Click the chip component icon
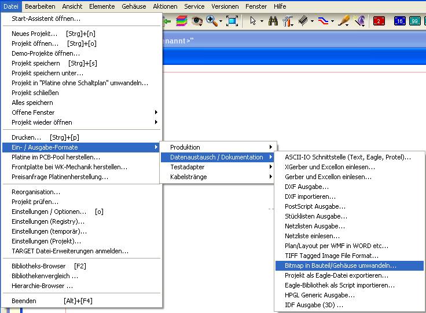Screen dimensions: 426x313 point(303,21)
